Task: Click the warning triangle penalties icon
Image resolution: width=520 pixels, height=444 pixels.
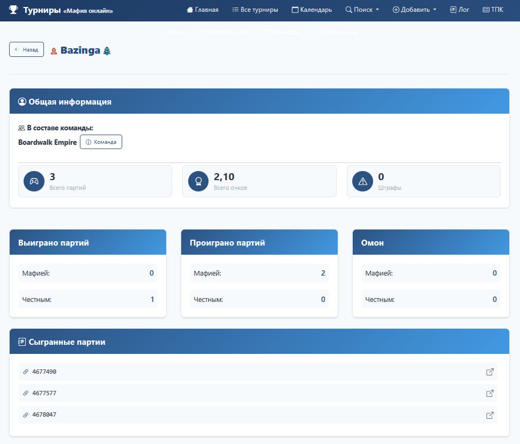Action: pyautogui.click(x=362, y=181)
